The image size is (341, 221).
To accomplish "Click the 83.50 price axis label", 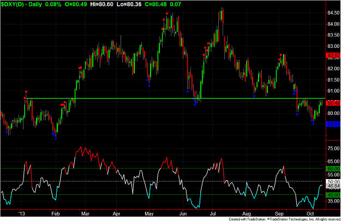I will (333, 35).
